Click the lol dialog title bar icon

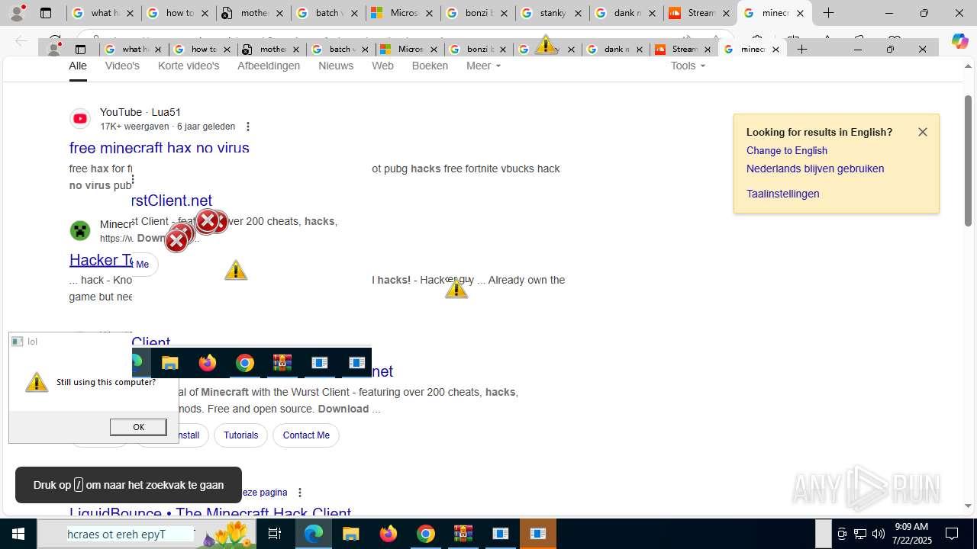(17, 342)
